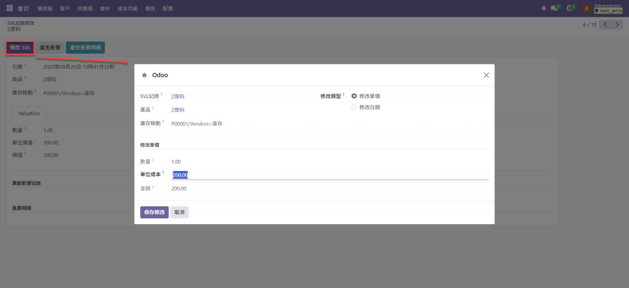Open the activities clock icon
Viewport: 629px width, 288px height.
click(569, 9)
